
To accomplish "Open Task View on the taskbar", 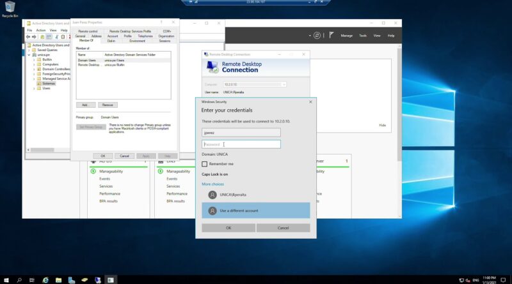I will point(31,280).
